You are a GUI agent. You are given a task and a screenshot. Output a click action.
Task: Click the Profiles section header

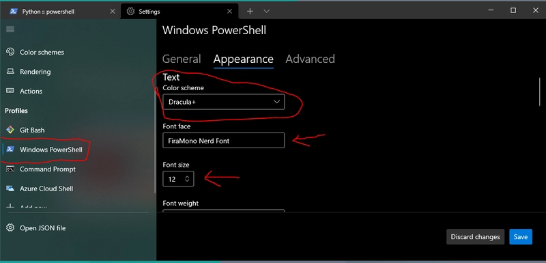tap(16, 111)
